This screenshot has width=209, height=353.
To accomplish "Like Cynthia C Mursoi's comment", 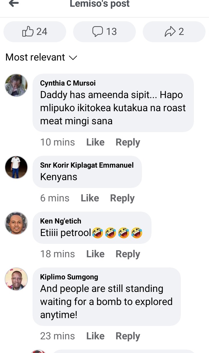I will [x=95, y=142].
